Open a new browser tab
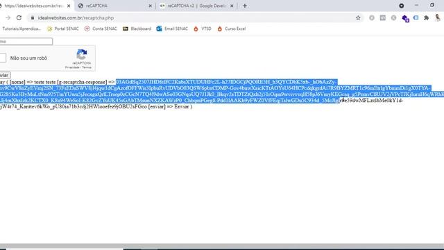444x250 pixels. pos(245,6)
